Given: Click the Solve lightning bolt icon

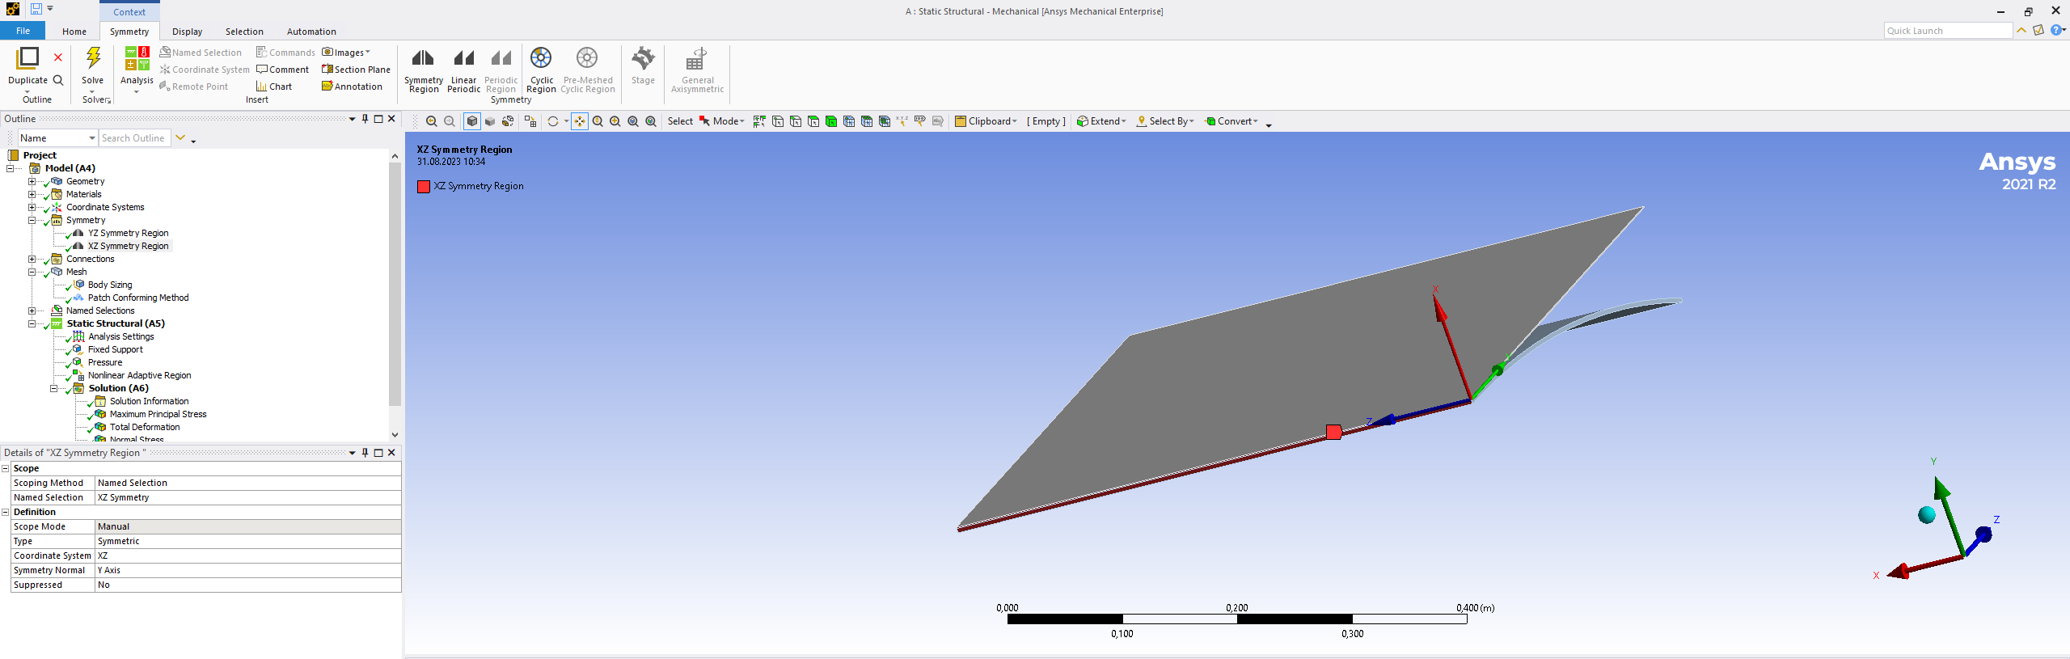Looking at the screenshot, I should [93, 59].
